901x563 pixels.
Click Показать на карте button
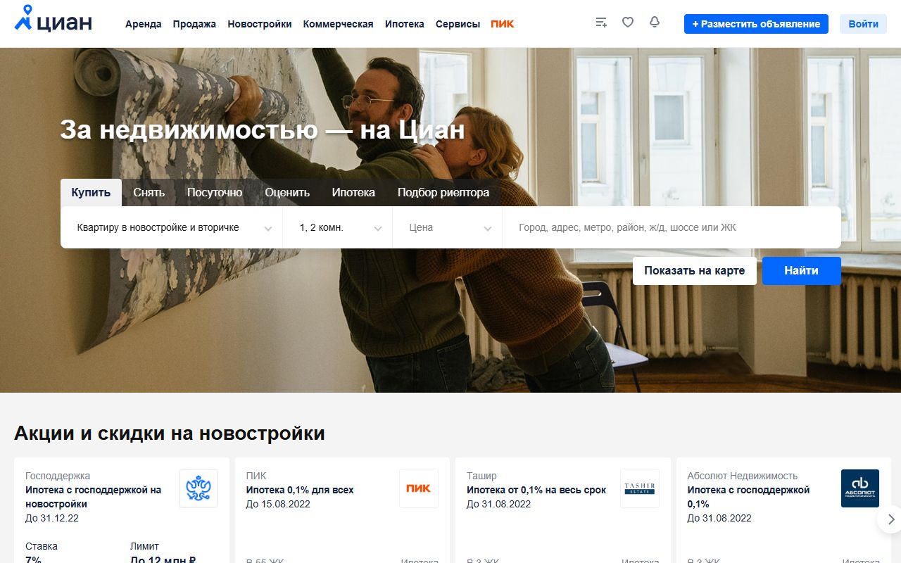pyautogui.click(x=695, y=271)
